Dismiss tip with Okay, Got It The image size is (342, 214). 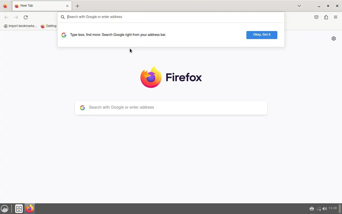coord(262,35)
